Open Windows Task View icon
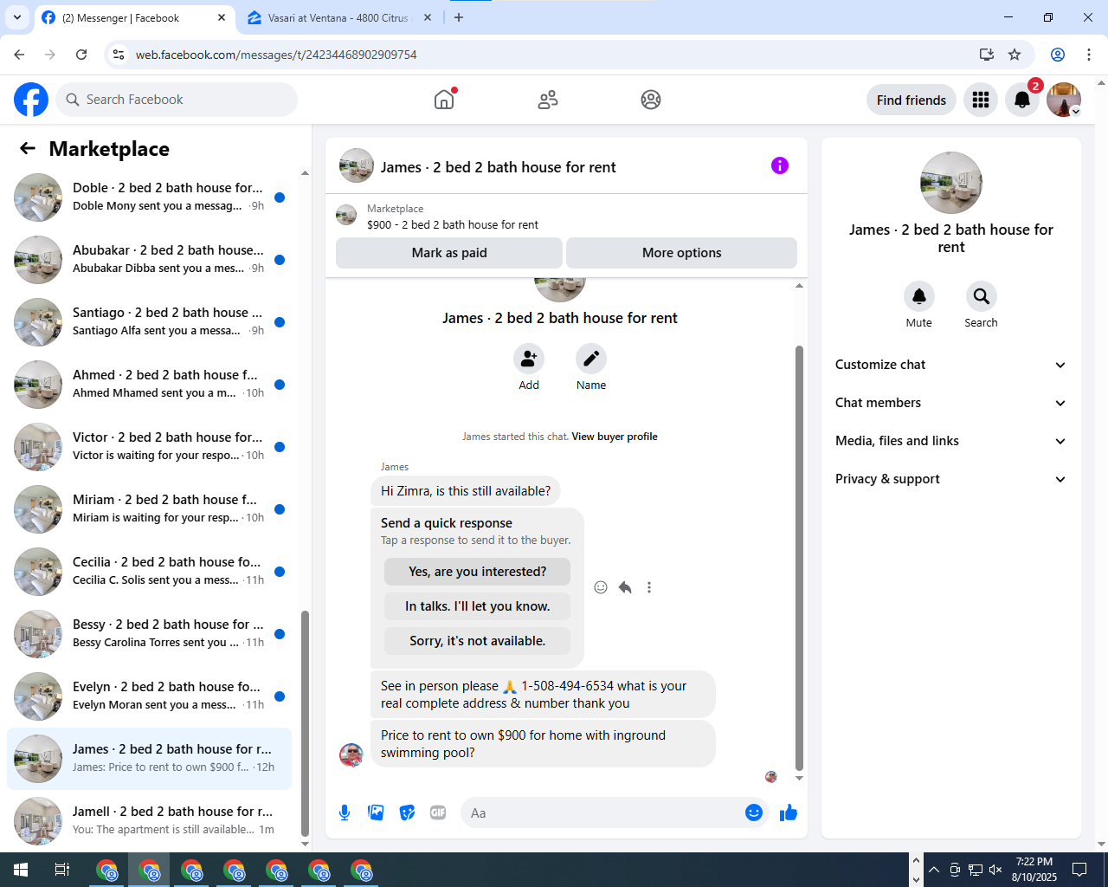1108x887 pixels. click(62, 870)
